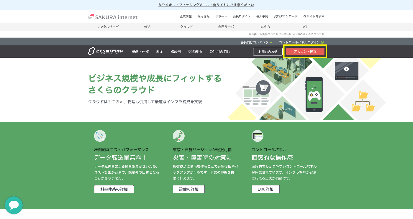Click the external link icon beside コントロールパネルログイン
The width and height of the screenshot is (413, 219).
click(x=323, y=42)
